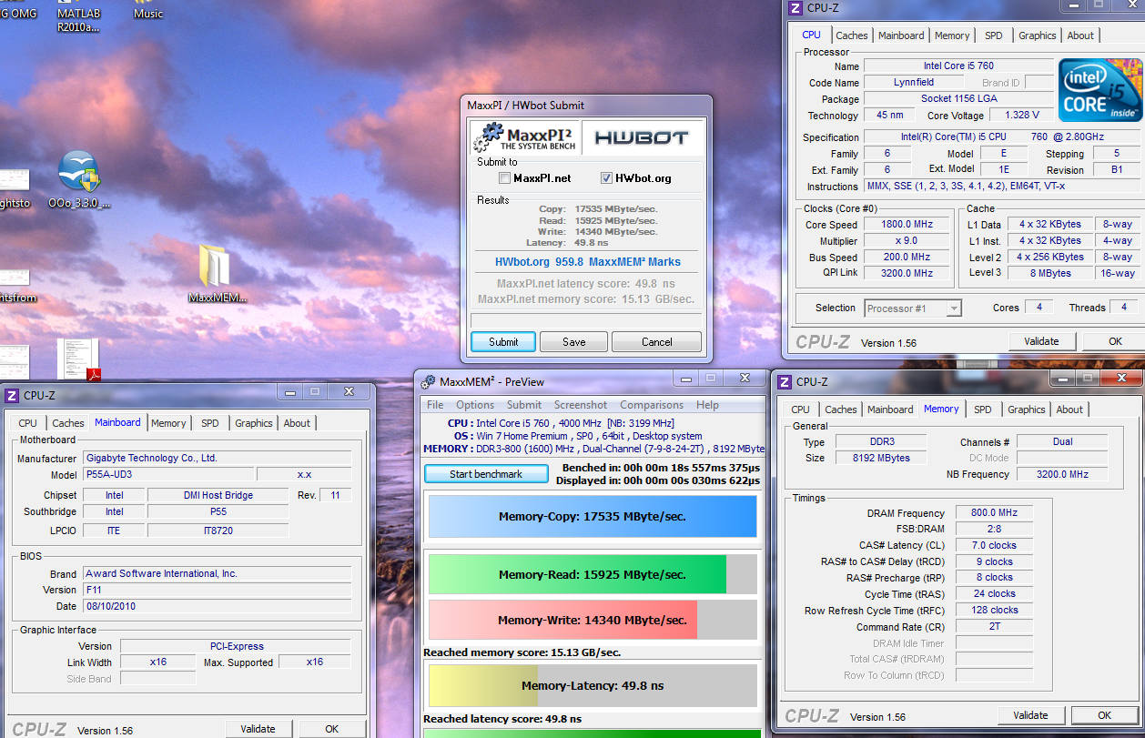Click the MaxxMEM² gear icon in title bar

click(429, 381)
